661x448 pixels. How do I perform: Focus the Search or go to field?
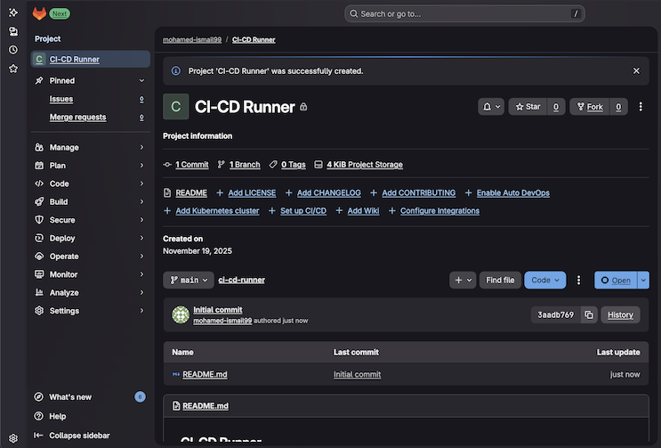(464, 13)
